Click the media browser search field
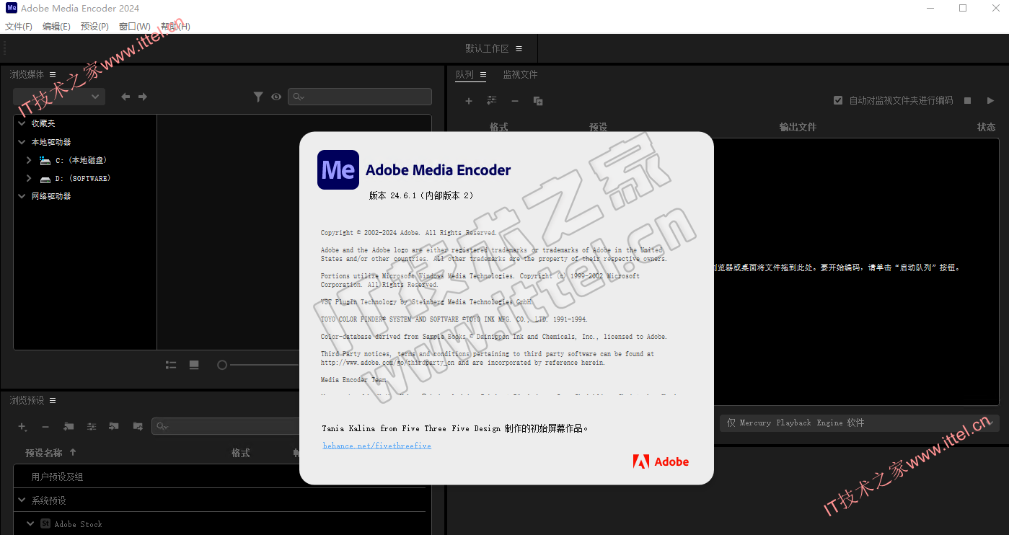This screenshot has width=1009, height=535. coord(360,97)
